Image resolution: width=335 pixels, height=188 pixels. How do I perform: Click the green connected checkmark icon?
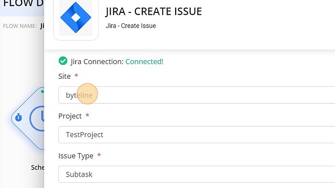point(63,61)
